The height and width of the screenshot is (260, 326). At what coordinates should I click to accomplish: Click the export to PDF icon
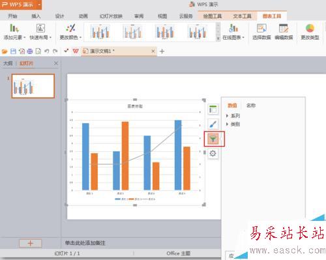22,51
